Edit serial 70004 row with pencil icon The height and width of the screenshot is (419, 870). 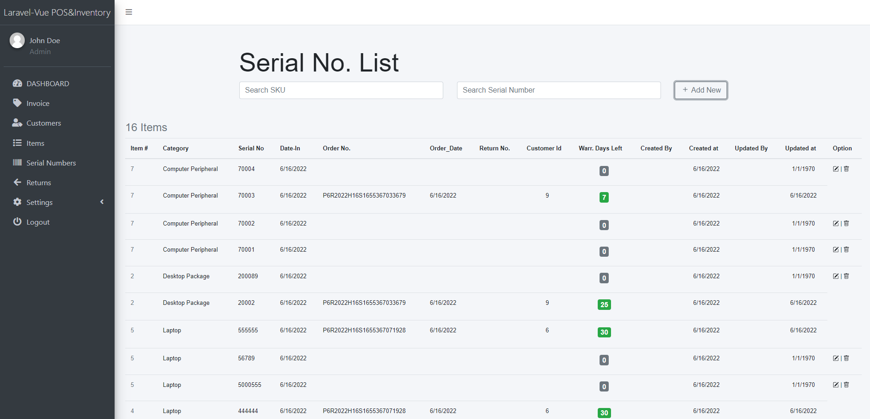click(x=836, y=169)
